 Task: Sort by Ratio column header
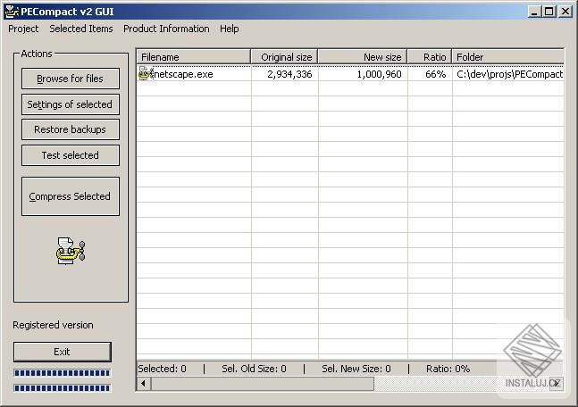pos(430,57)
